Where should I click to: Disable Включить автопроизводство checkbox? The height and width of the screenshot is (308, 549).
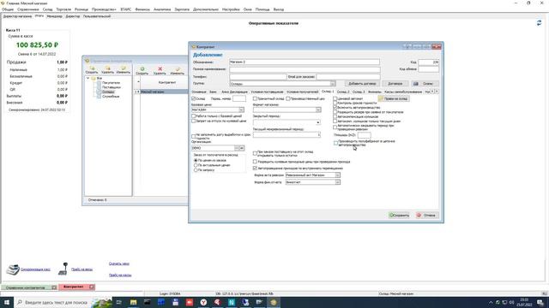click(x=335, y=108)
